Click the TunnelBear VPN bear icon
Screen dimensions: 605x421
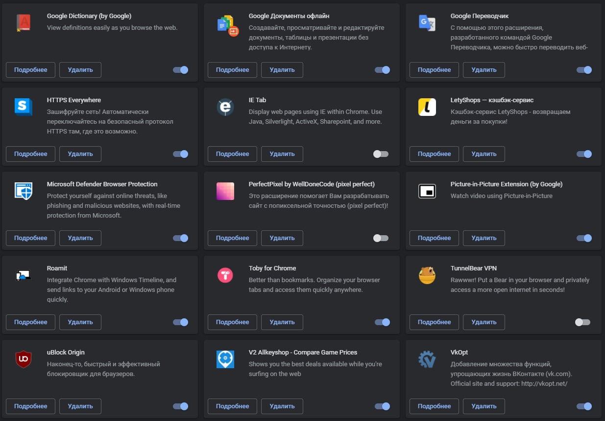tap(427, 275)
